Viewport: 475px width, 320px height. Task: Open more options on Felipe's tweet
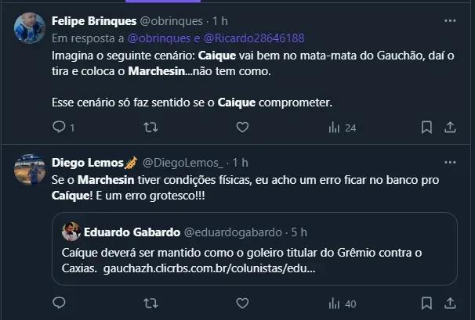click(449, 21)
